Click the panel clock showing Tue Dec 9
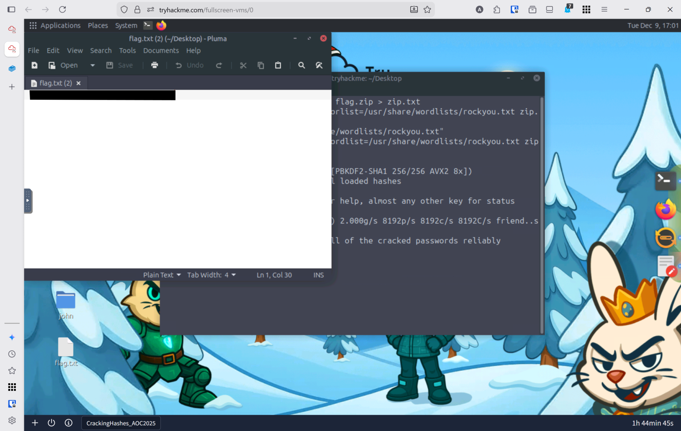 point(653,26)
